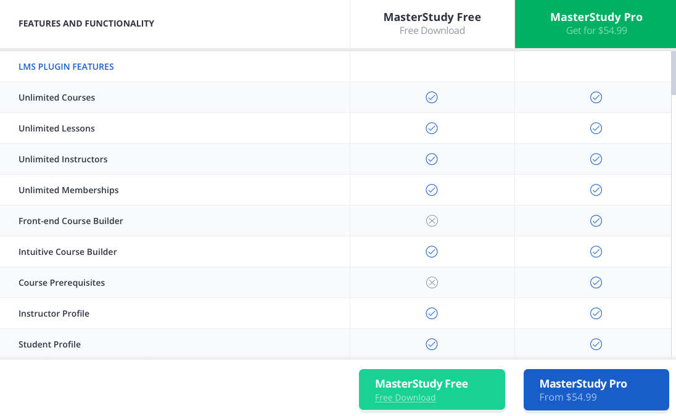Screen dimensions: 676x416
Task: Click Pro checkmark for Course Prerequisites
Action: (x=596, y=283)
